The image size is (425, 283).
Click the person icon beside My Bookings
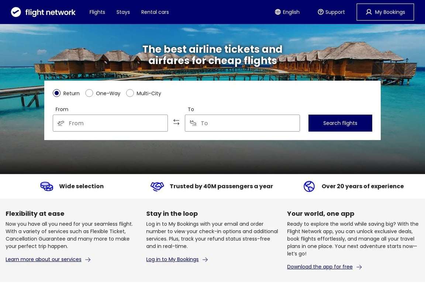369,12
